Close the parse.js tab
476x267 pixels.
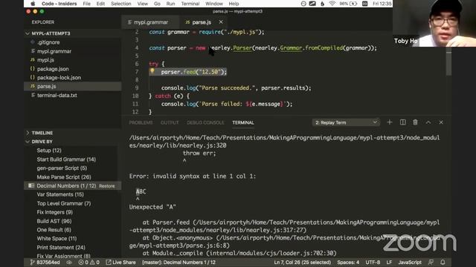pyautogui.click(x=221, y=22)
